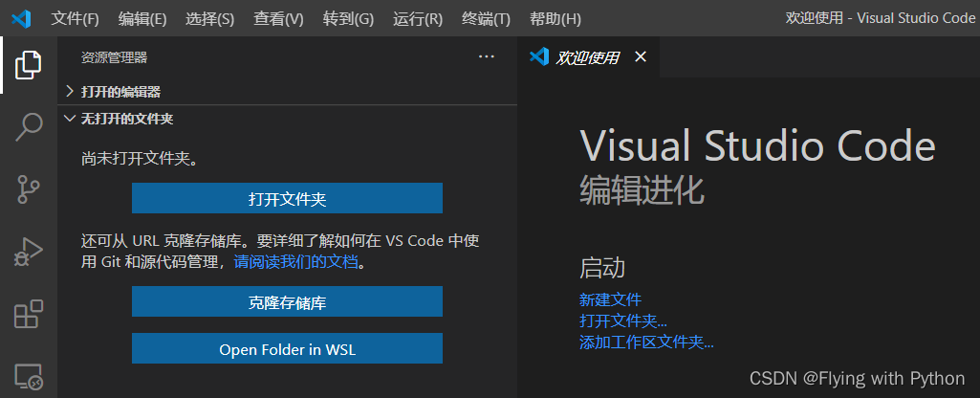The image size is (980, 398).
Task: Open the 查看(V) menu
Action: coord(279,19)
